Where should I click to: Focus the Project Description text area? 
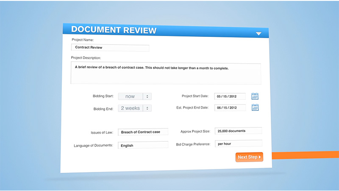pyautogui.click(x=165, y=73)
